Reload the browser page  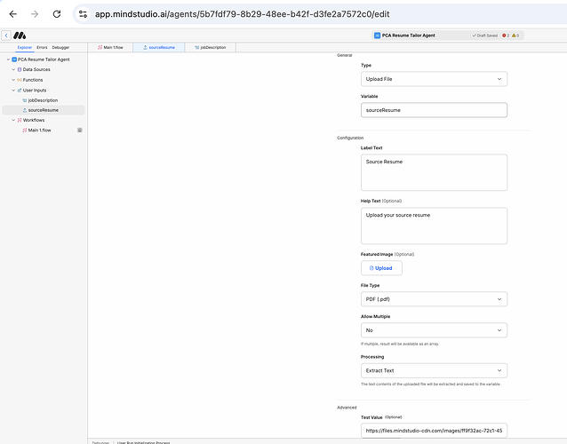57,15
